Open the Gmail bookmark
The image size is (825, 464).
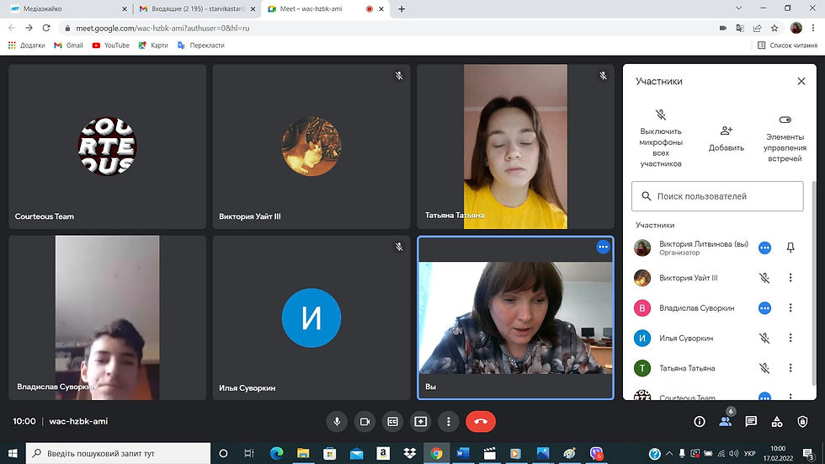68,45
